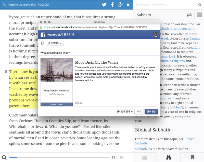Click the profile picture in Facebook header
Screen dimensions: 204x162
pos(155,35)
